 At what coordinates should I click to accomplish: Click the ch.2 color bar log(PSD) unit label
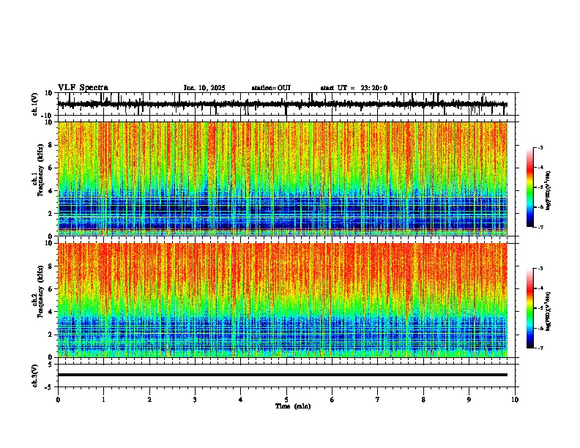[x=549, y=311]
